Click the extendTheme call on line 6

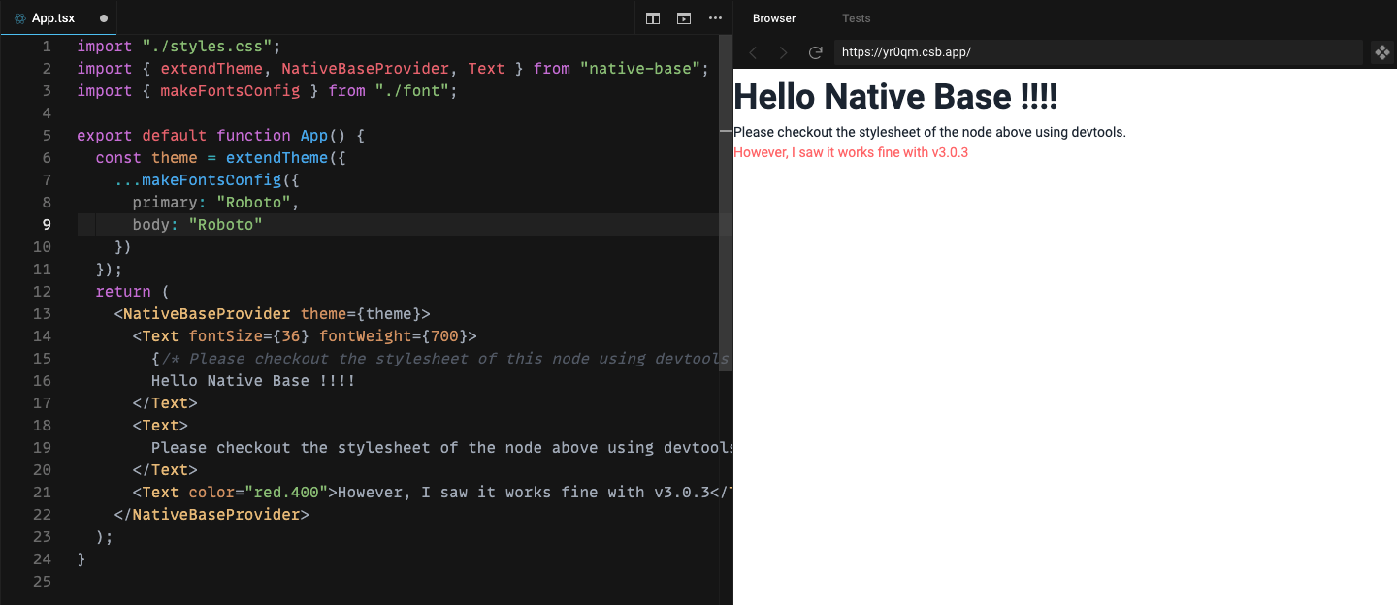tap(277, 157)
